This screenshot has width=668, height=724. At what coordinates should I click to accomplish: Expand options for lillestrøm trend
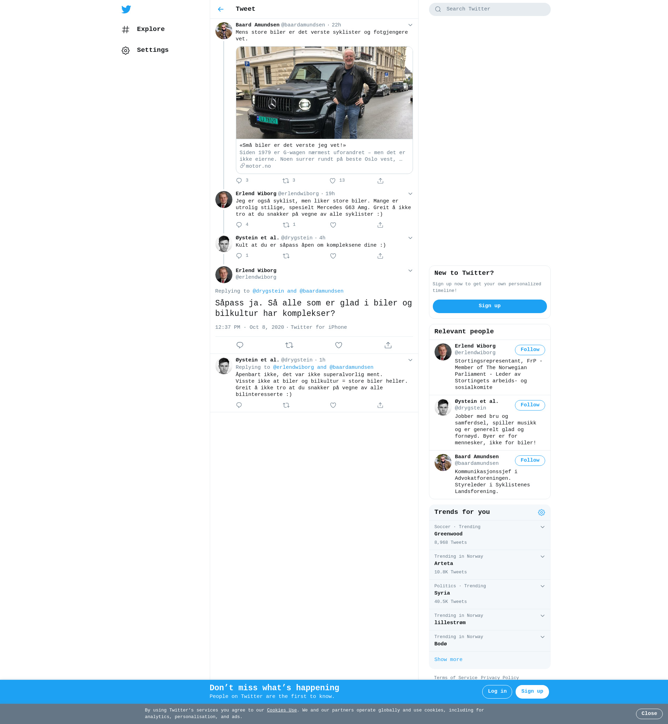(x=542, y=616)
